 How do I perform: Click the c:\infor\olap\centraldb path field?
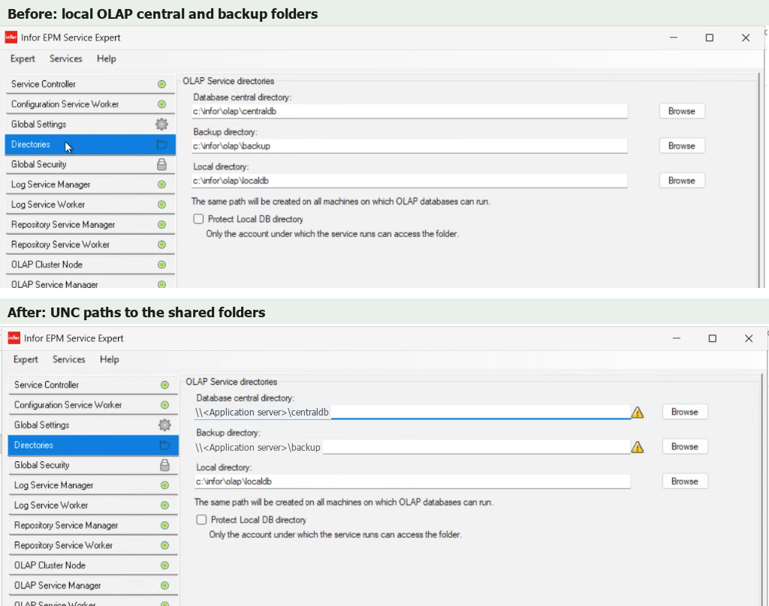(x=409, y=111)
